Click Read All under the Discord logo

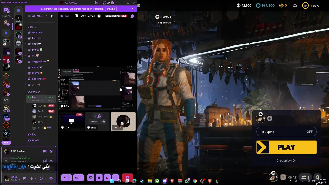[x=6, y=16]
